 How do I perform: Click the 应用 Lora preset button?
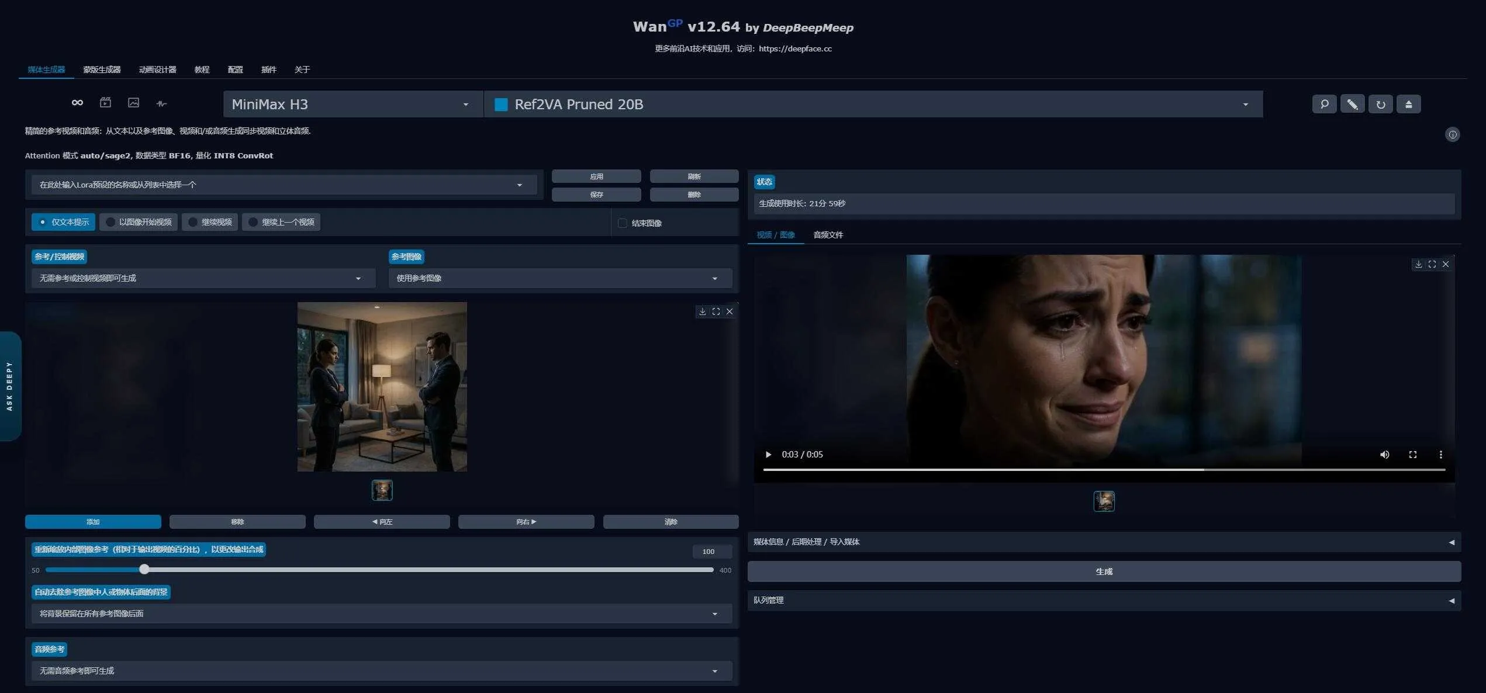596,176
